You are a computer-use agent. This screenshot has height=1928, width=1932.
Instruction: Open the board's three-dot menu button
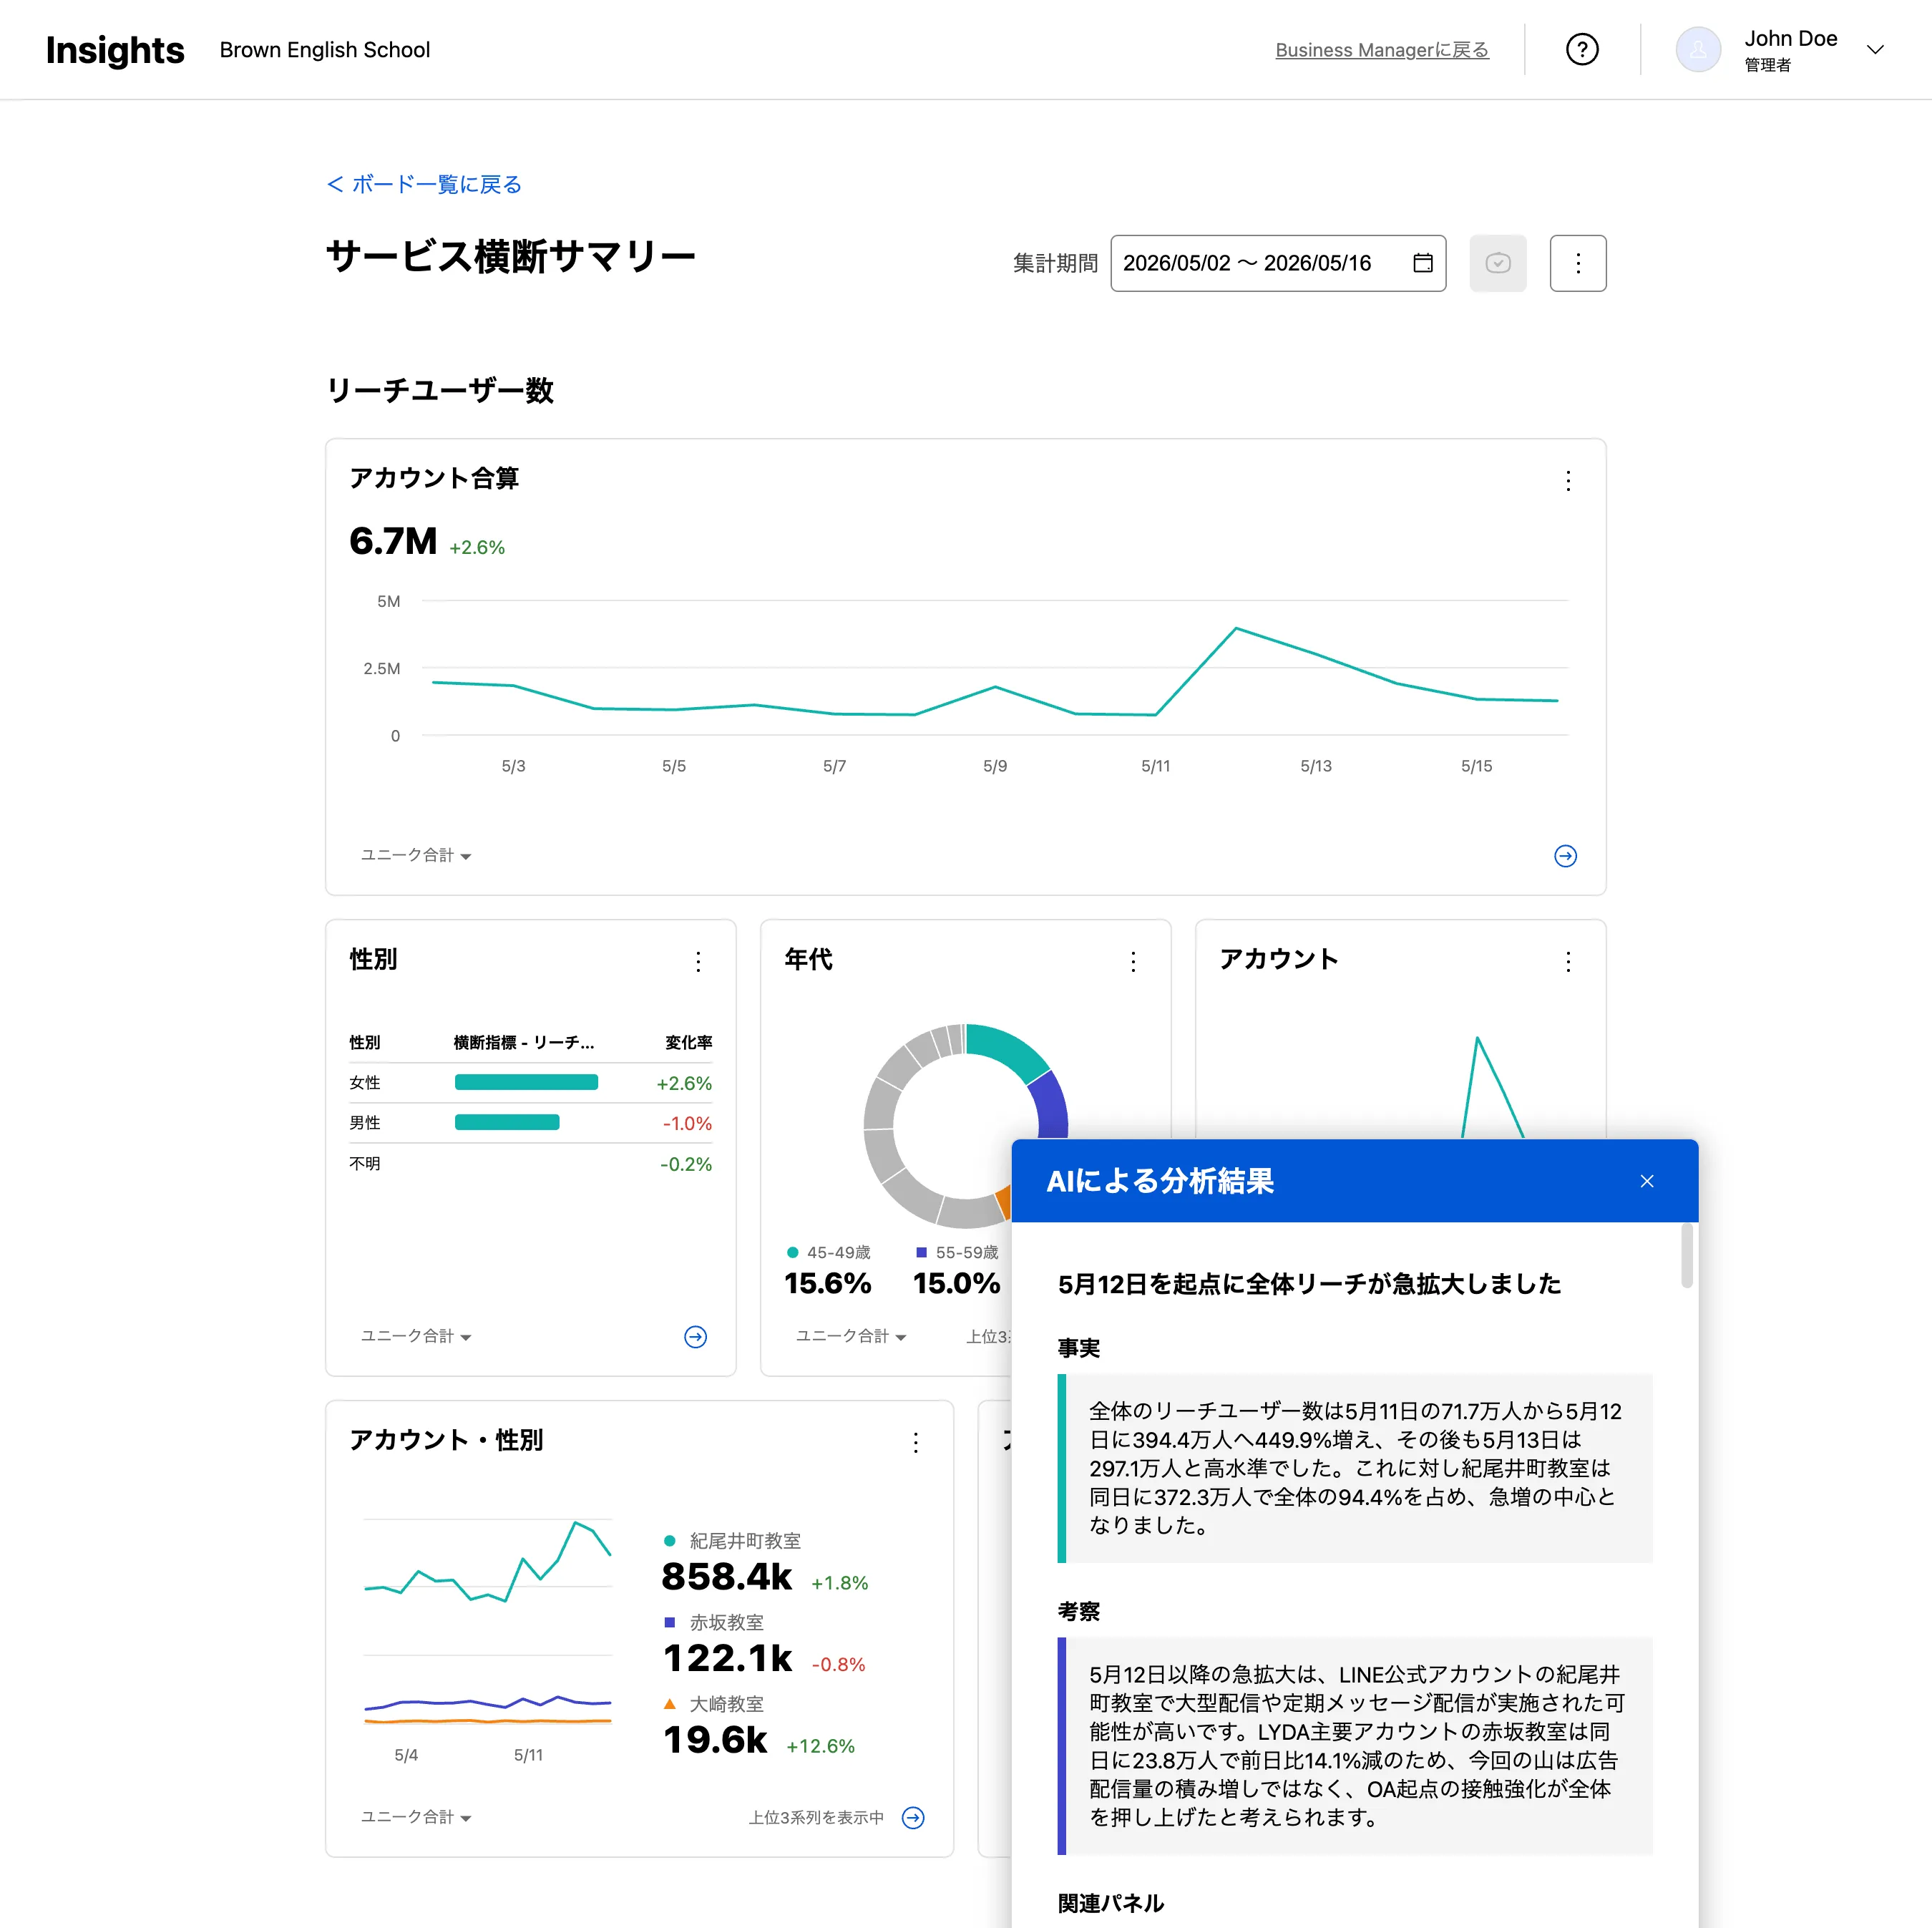coord(1578,263)
